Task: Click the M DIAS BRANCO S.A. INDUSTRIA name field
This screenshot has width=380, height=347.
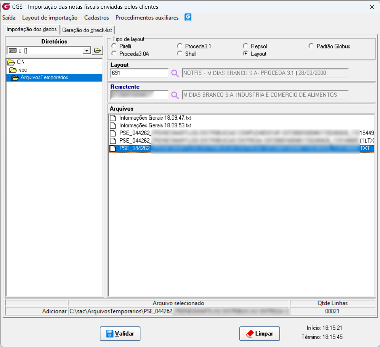Action: [265, 95]
